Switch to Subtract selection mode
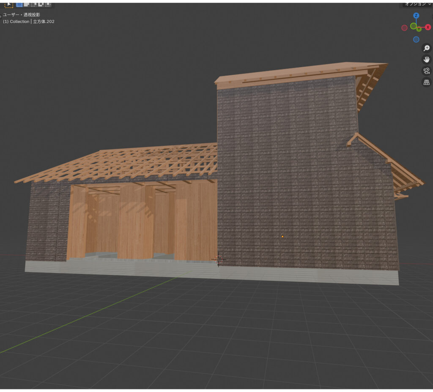The height and width of the screenshot is (392, 433). [33, 4]
